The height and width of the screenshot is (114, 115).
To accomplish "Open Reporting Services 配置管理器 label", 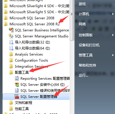I will (45, 78).
